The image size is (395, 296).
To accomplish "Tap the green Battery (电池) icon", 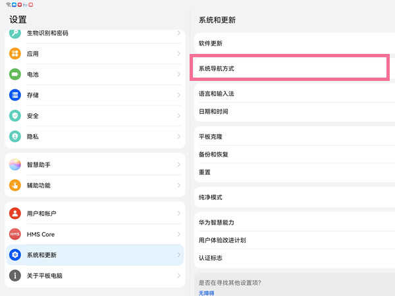I will tap(15, 74).
